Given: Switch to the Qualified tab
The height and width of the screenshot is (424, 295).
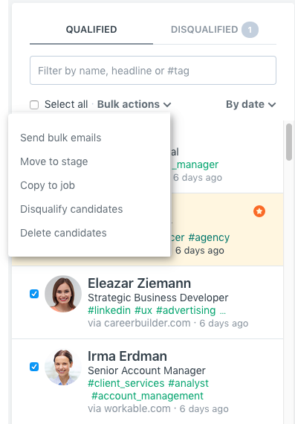Looking at the screenshot, I should [91, 30].
